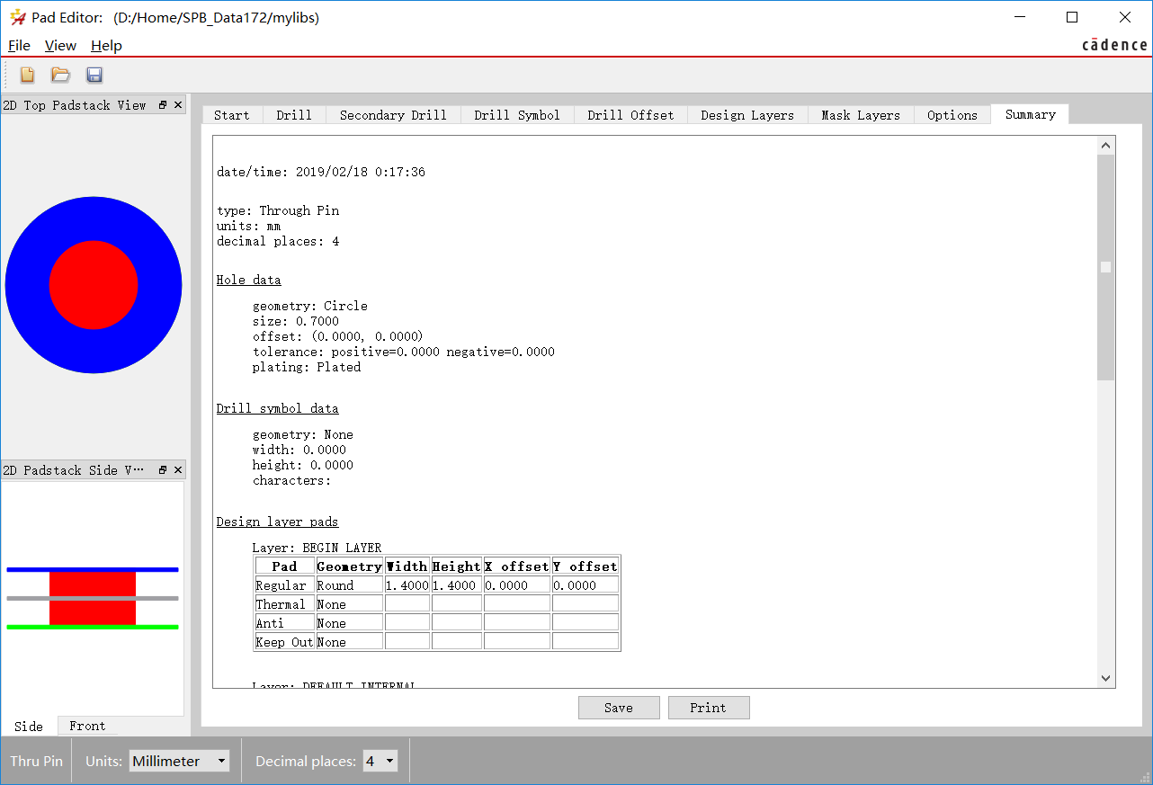Screen dimensions: 1153x785
Task: Open the File menu
Action: [x=19, y=46]
